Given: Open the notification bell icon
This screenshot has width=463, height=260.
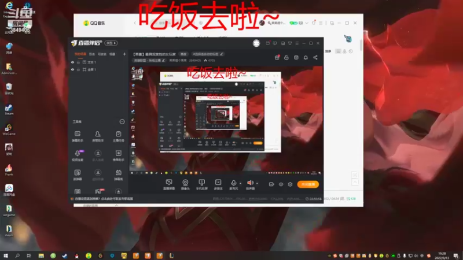Looking at the screenshot, I should (x=306, y=57).
